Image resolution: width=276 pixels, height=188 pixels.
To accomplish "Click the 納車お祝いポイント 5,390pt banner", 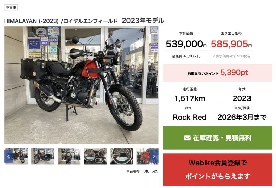I will [x=218, y=73].
